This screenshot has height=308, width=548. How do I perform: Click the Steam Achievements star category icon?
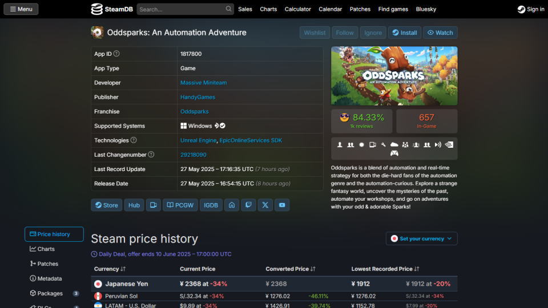point(362,144)
